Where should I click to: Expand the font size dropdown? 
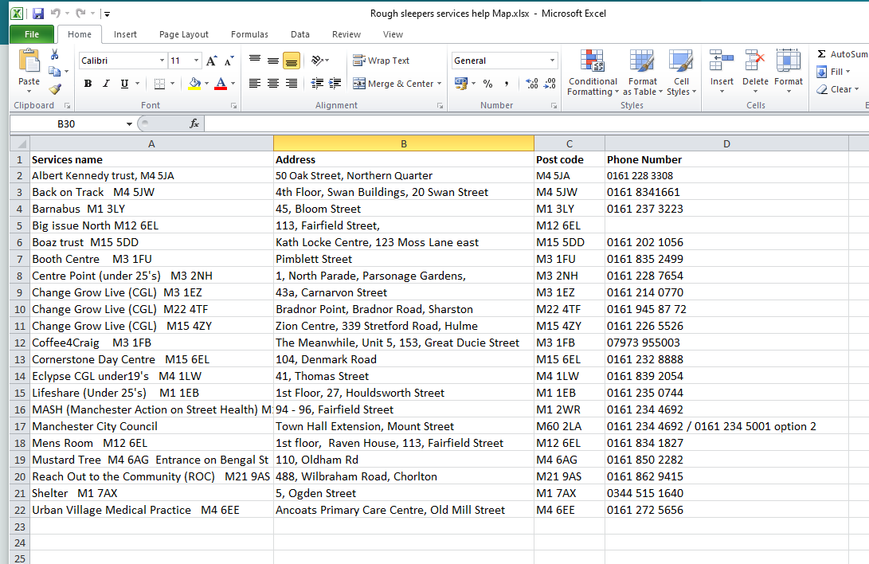(x=196, y=61)
